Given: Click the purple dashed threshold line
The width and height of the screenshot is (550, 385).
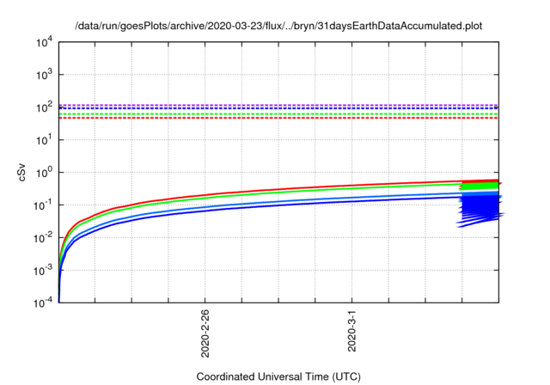Looking at the screenshot, I should pos(278,105).
